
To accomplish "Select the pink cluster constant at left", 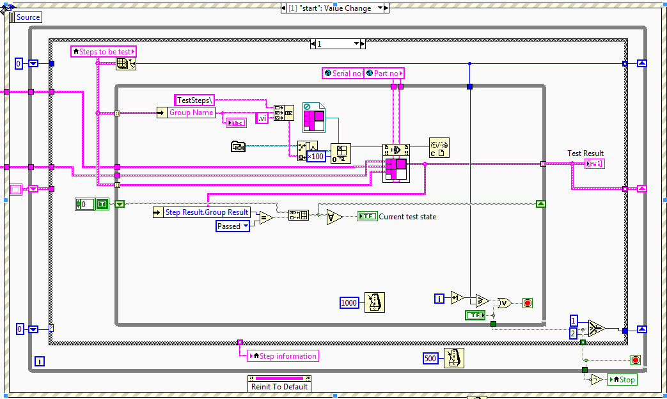I will point(16,189).
